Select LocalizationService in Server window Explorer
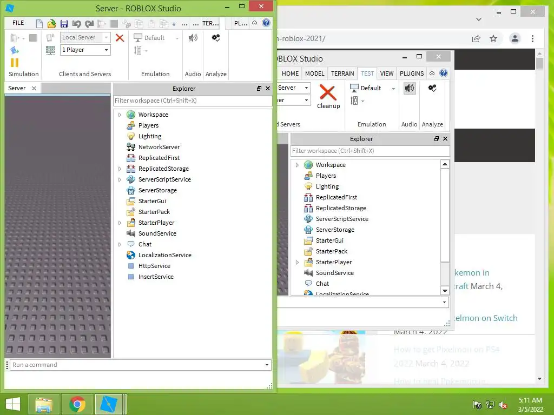Screen dimensions: 554x415 pyautogui.click(x=164, y=255)
